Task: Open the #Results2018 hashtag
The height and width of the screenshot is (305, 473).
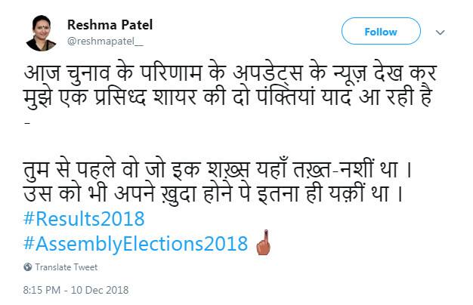Action: (83, 220)
